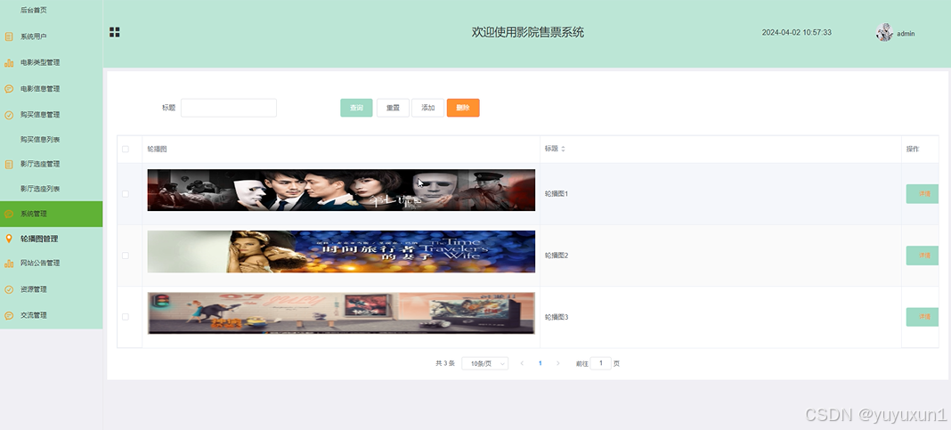Go to next page arrow in pagination
The width and height of the screenshot is (951, 430).
tap(558, 363)
